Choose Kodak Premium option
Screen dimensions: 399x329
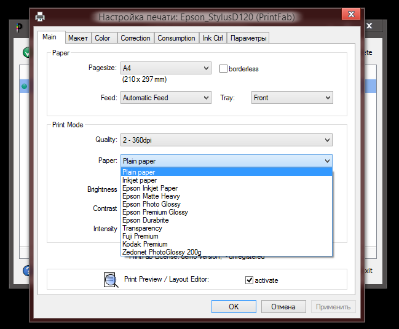pos(226,244)
